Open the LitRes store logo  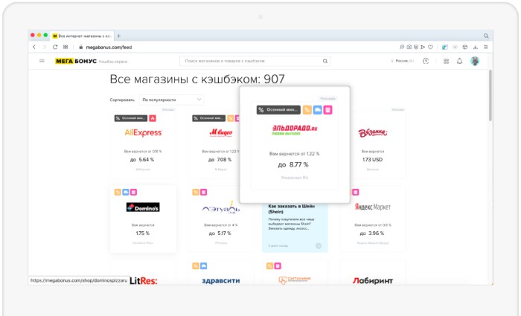click(143, 280)
